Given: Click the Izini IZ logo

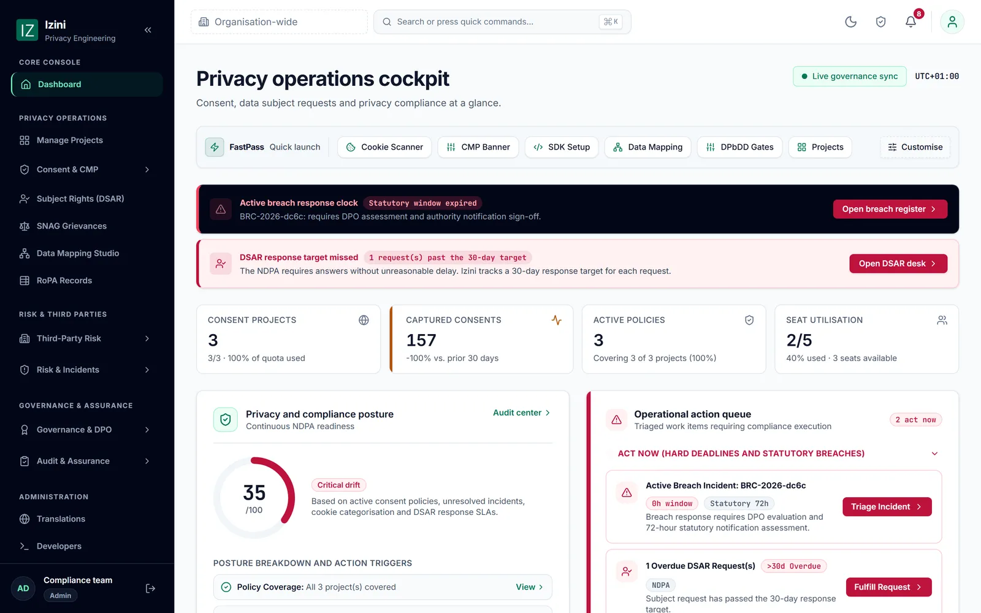Looking at the screenshot, I should [x=27, y=30].
